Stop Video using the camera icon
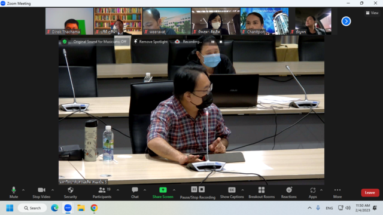The width and height of the screenshot is (383, 215). pyautogui.click(x=41, y=192)
